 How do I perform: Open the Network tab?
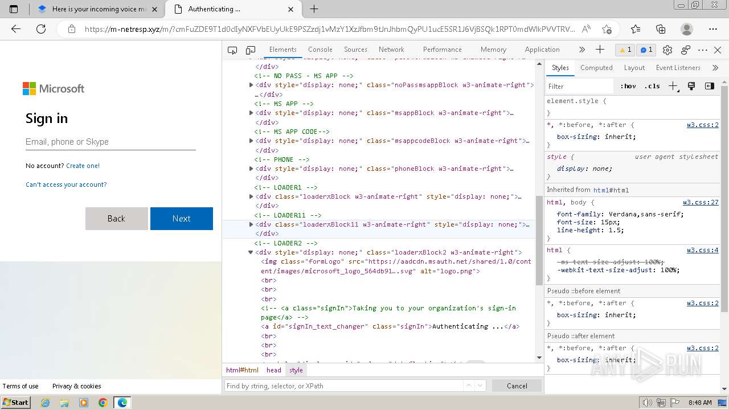[391, 50]
